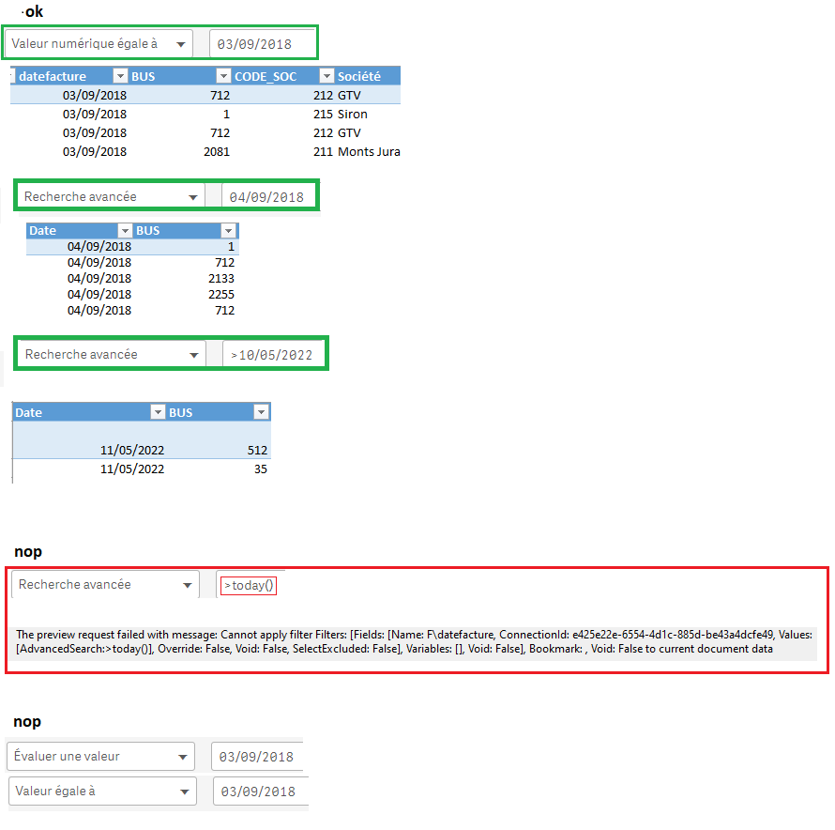Select CODE_SOC value 211
835x830 pixels.
tap(324, 152)
